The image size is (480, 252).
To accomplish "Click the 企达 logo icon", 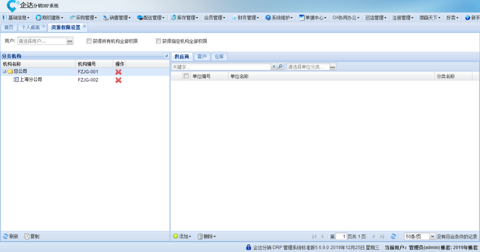I will [x=12, y=6].
